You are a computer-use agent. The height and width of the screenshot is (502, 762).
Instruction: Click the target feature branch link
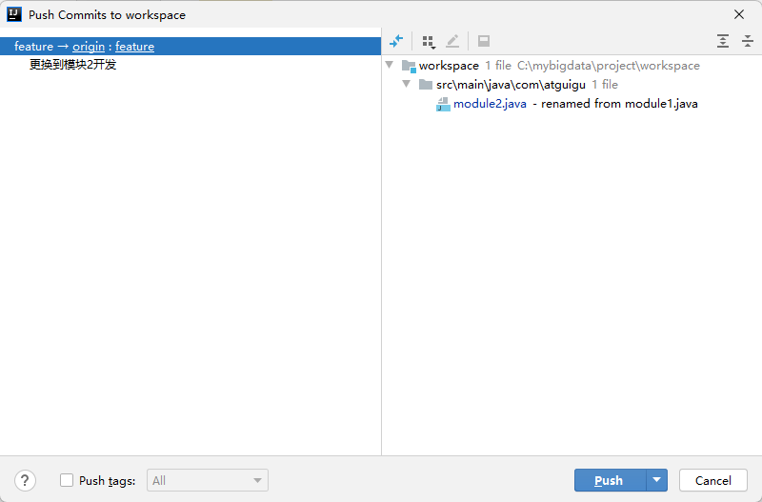(x=134, y=47)
